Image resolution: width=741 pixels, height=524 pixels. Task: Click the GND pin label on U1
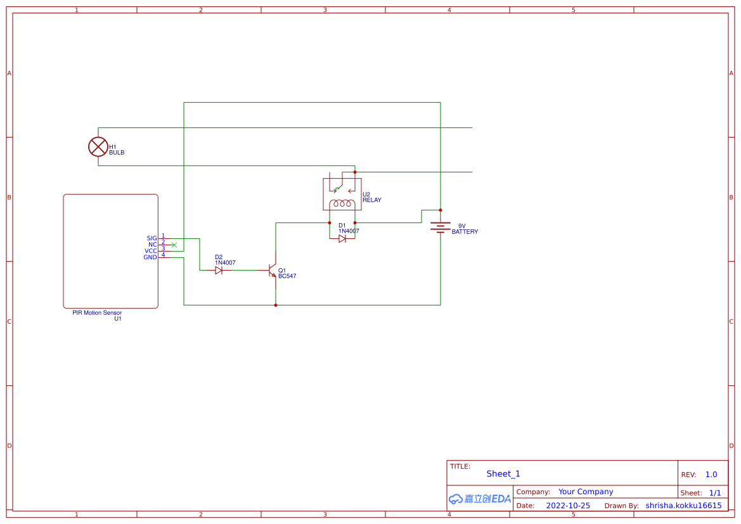(x=150, y=257)
